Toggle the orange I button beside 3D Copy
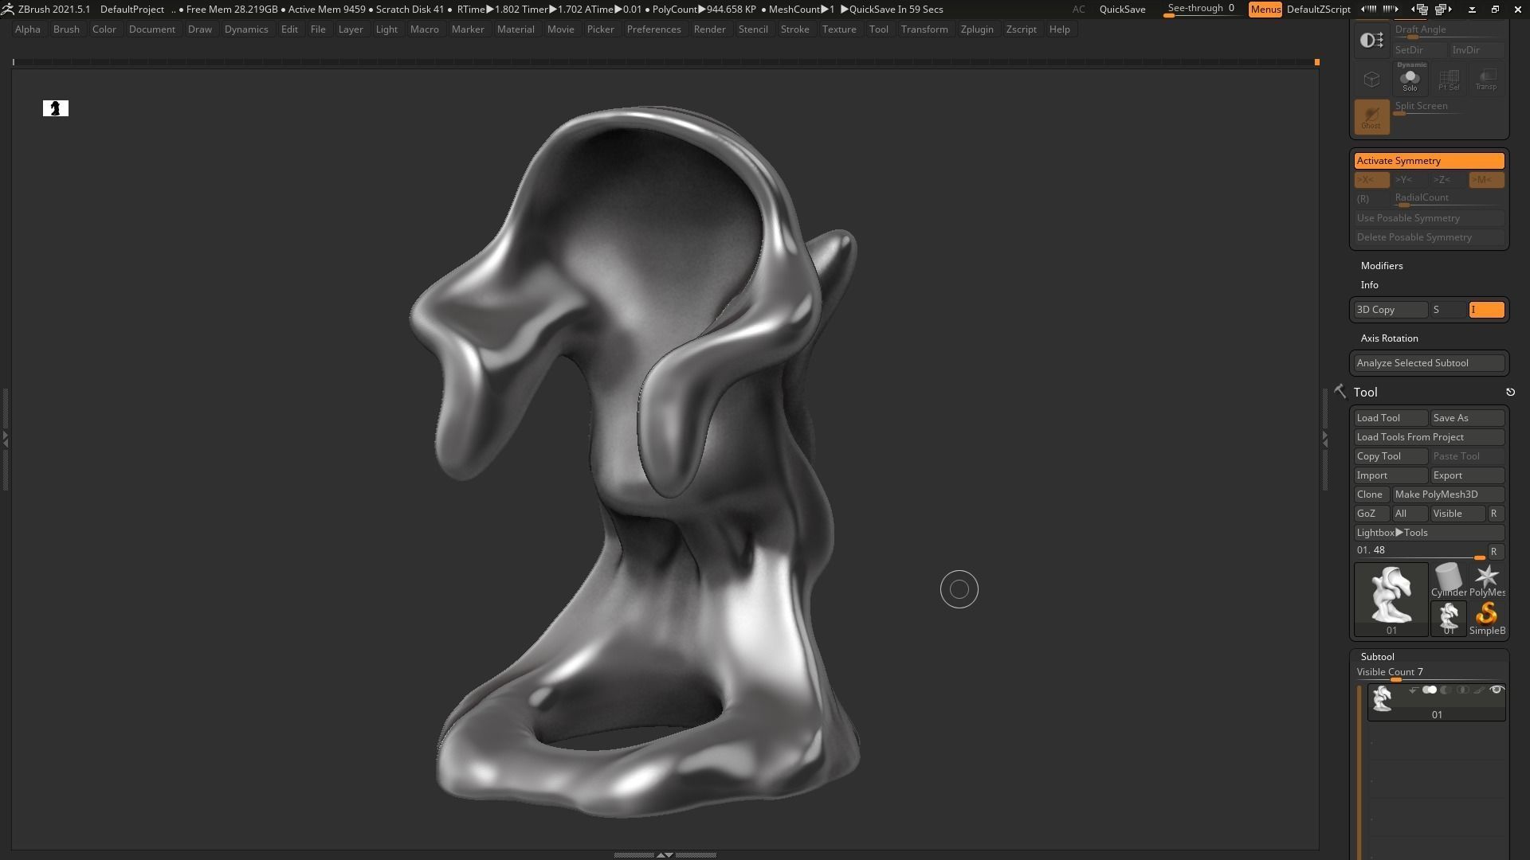 coord(1486,310)
